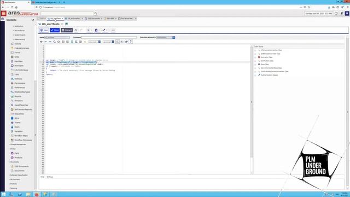Open the clipboard copy dropdown in toolbar
This screenshot has width=350, height=197.
pyautogui.click(x=97, y=30)
